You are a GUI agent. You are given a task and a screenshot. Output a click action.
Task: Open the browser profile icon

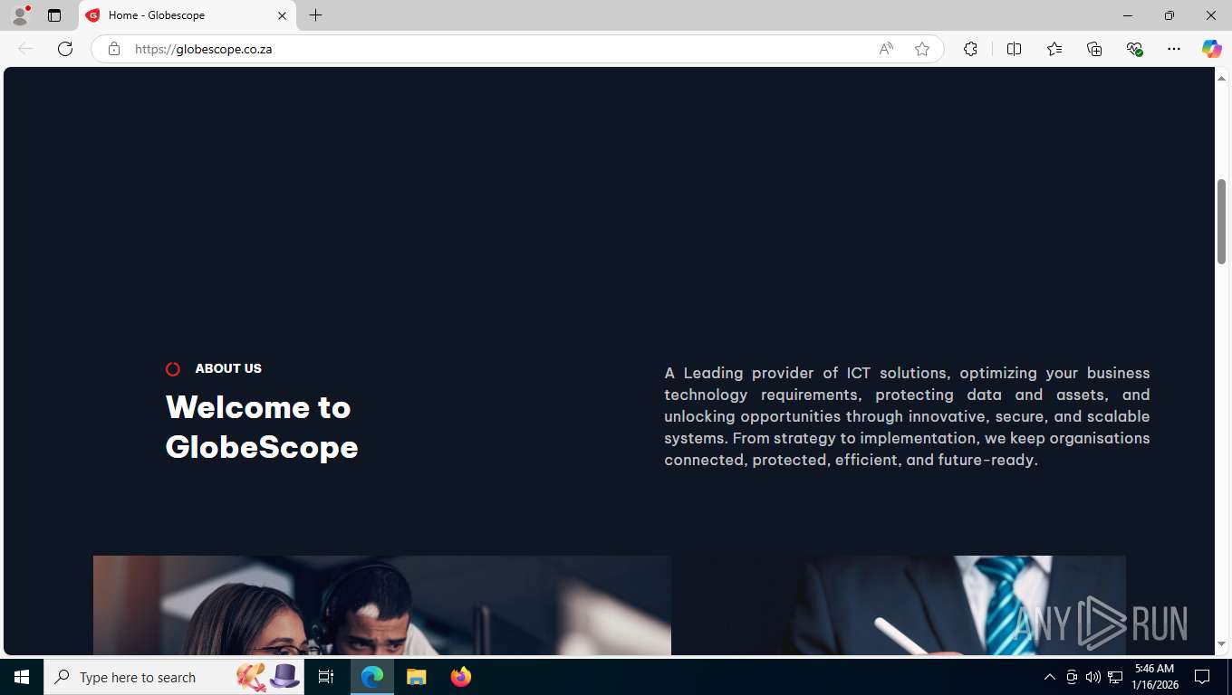(x=20, y=15)
